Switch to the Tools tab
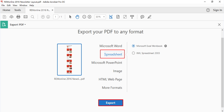Viewport: 224px width, 112px height. click(x=17, y=10)
